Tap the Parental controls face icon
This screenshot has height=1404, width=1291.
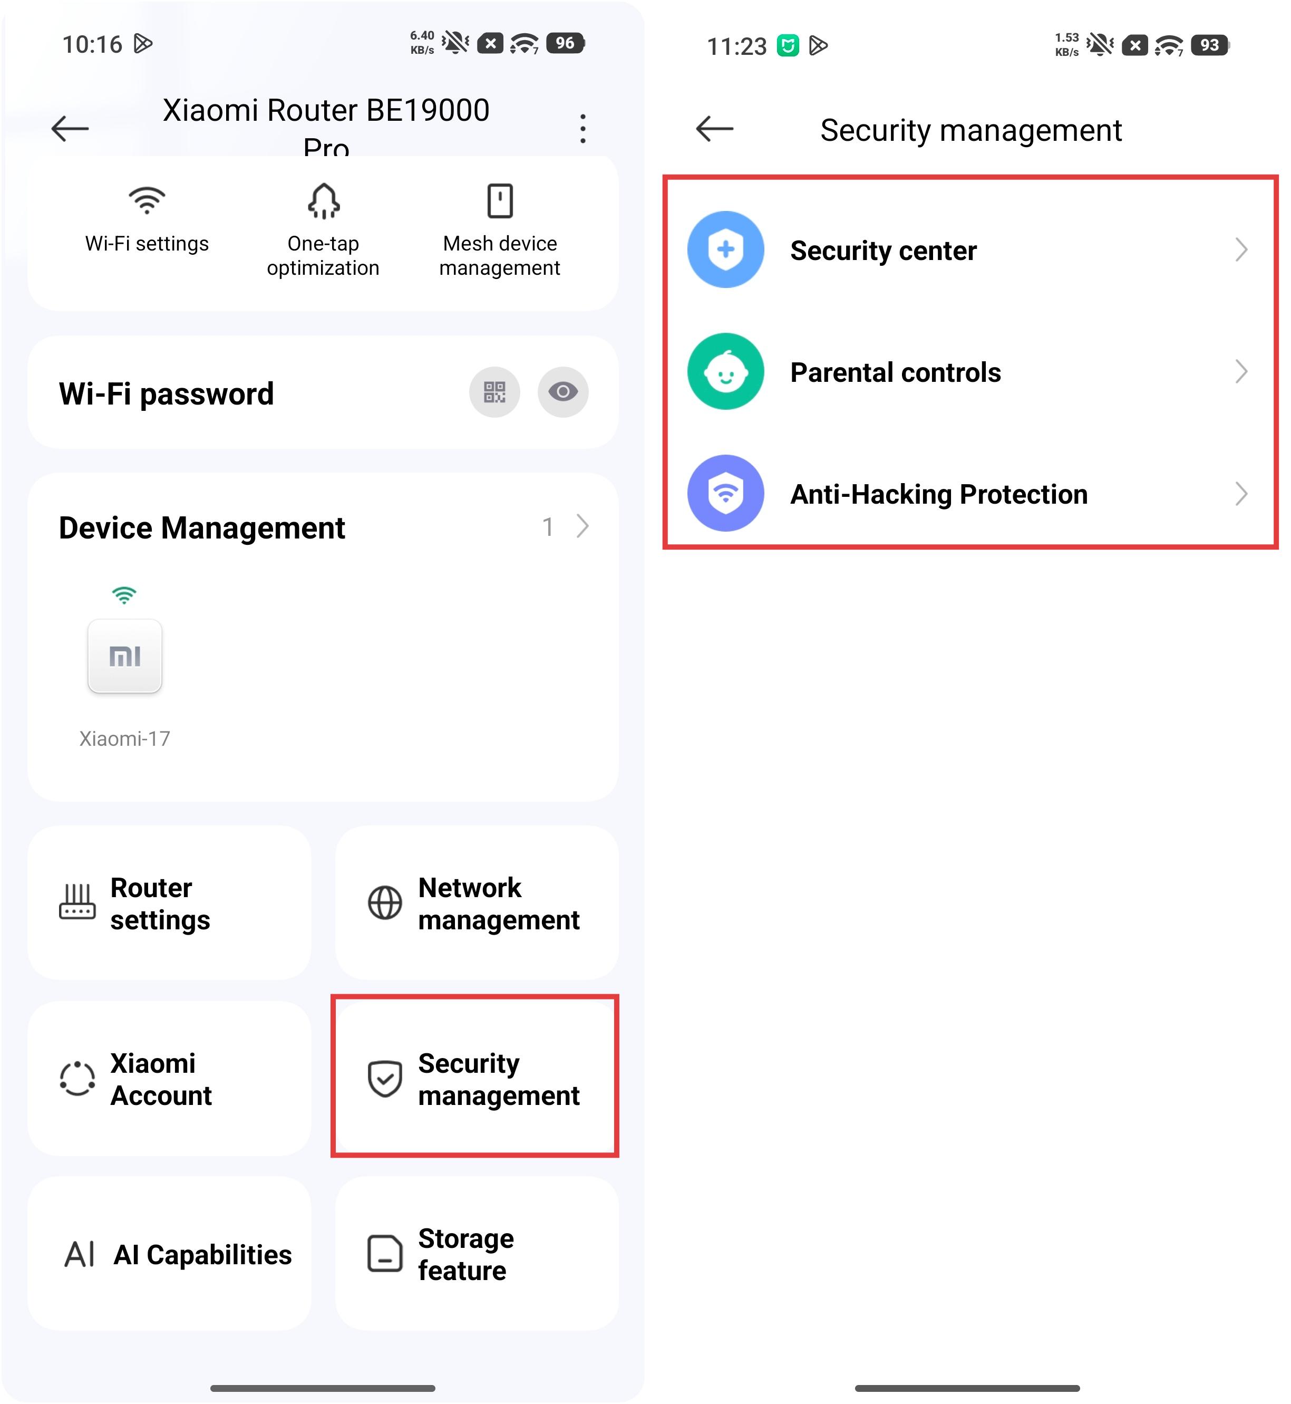[726, 371]
